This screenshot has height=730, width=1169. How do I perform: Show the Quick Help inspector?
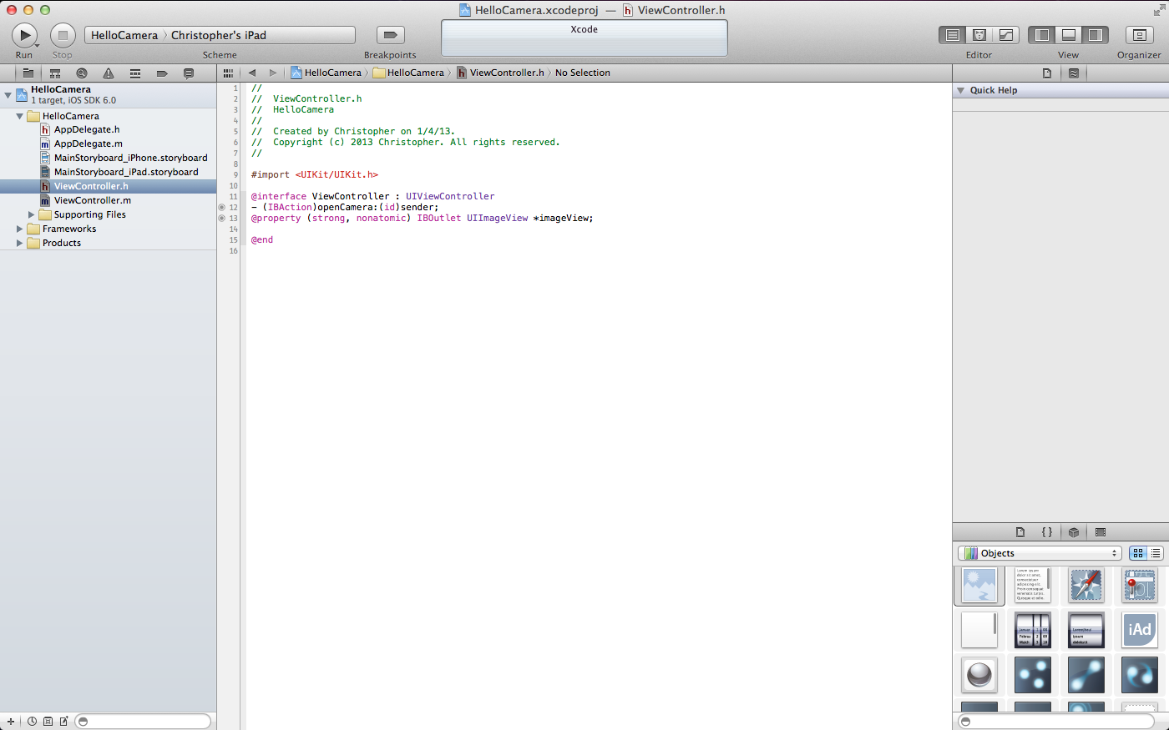tap(1074, 73)
